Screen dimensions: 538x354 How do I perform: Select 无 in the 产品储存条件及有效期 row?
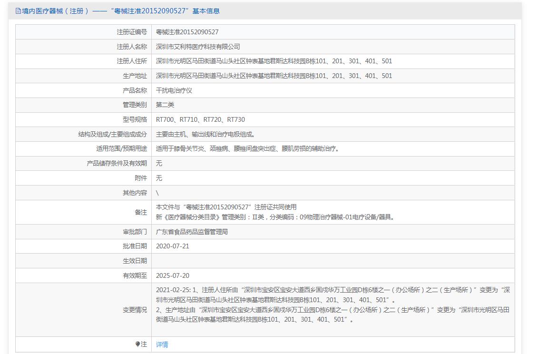point(159,163)
